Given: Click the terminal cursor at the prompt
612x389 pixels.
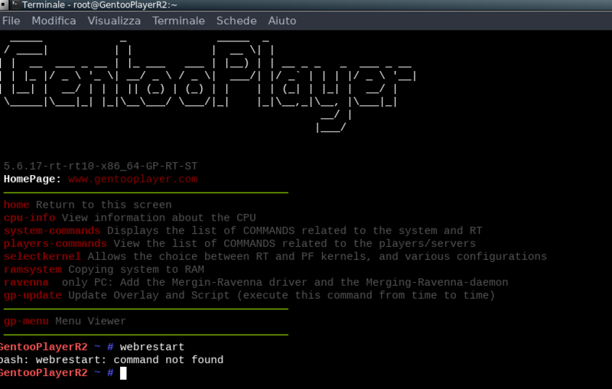Looking at the screenshot, I should click(123, 373).
